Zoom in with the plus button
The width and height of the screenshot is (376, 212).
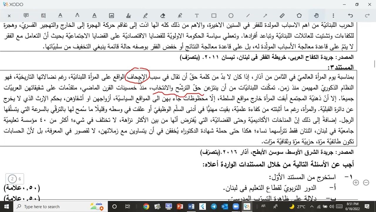pyautogui.click(x=356, y=183)
